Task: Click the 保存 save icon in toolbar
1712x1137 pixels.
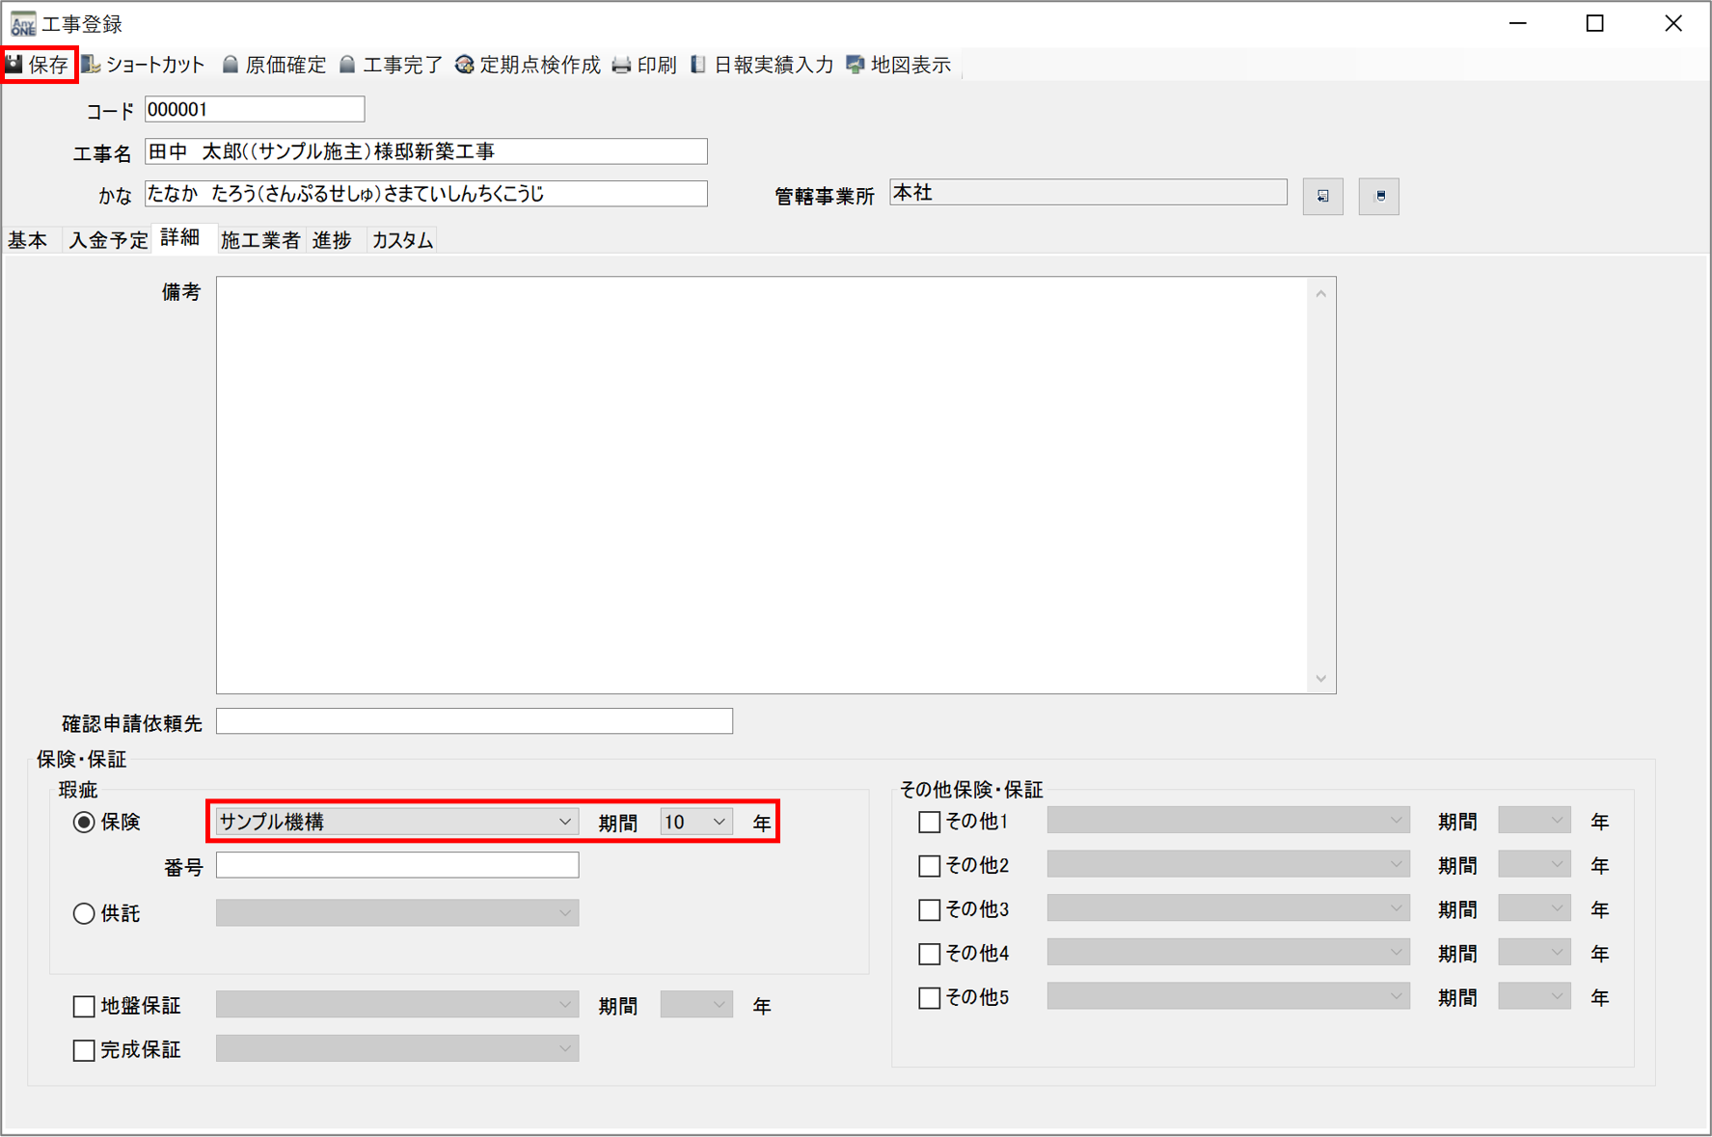Action: (15, 65)
